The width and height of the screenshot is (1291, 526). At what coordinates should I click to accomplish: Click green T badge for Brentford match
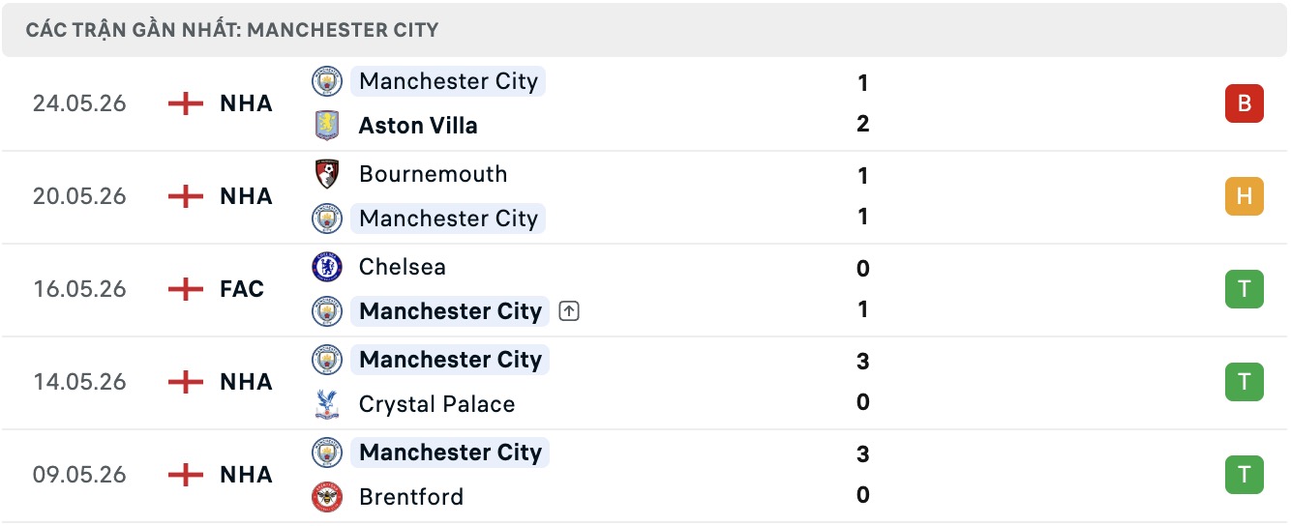coord(1245,475)
